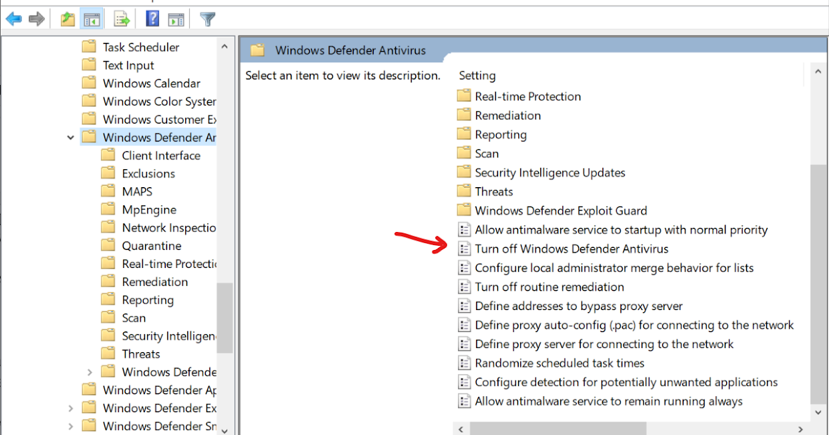Expand the Windows Defender Exploit Guard child node under Threats
The width and height of the screenshot is (829, 435).
pos(90,372)
